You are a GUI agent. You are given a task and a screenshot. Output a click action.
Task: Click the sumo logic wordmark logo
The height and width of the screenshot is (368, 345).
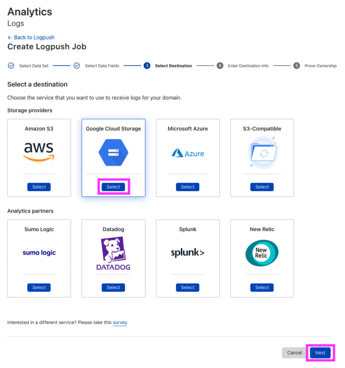pos(39,253)
